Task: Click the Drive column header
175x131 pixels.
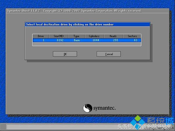Action: click(x=41, y=36)
